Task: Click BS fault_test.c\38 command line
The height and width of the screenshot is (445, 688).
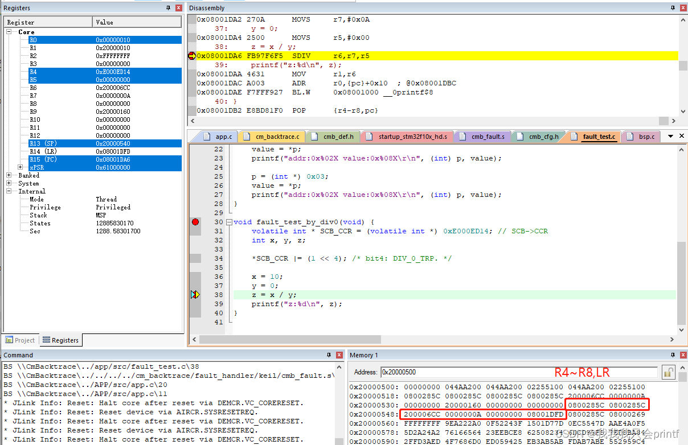Action: (x=101, y=366)
